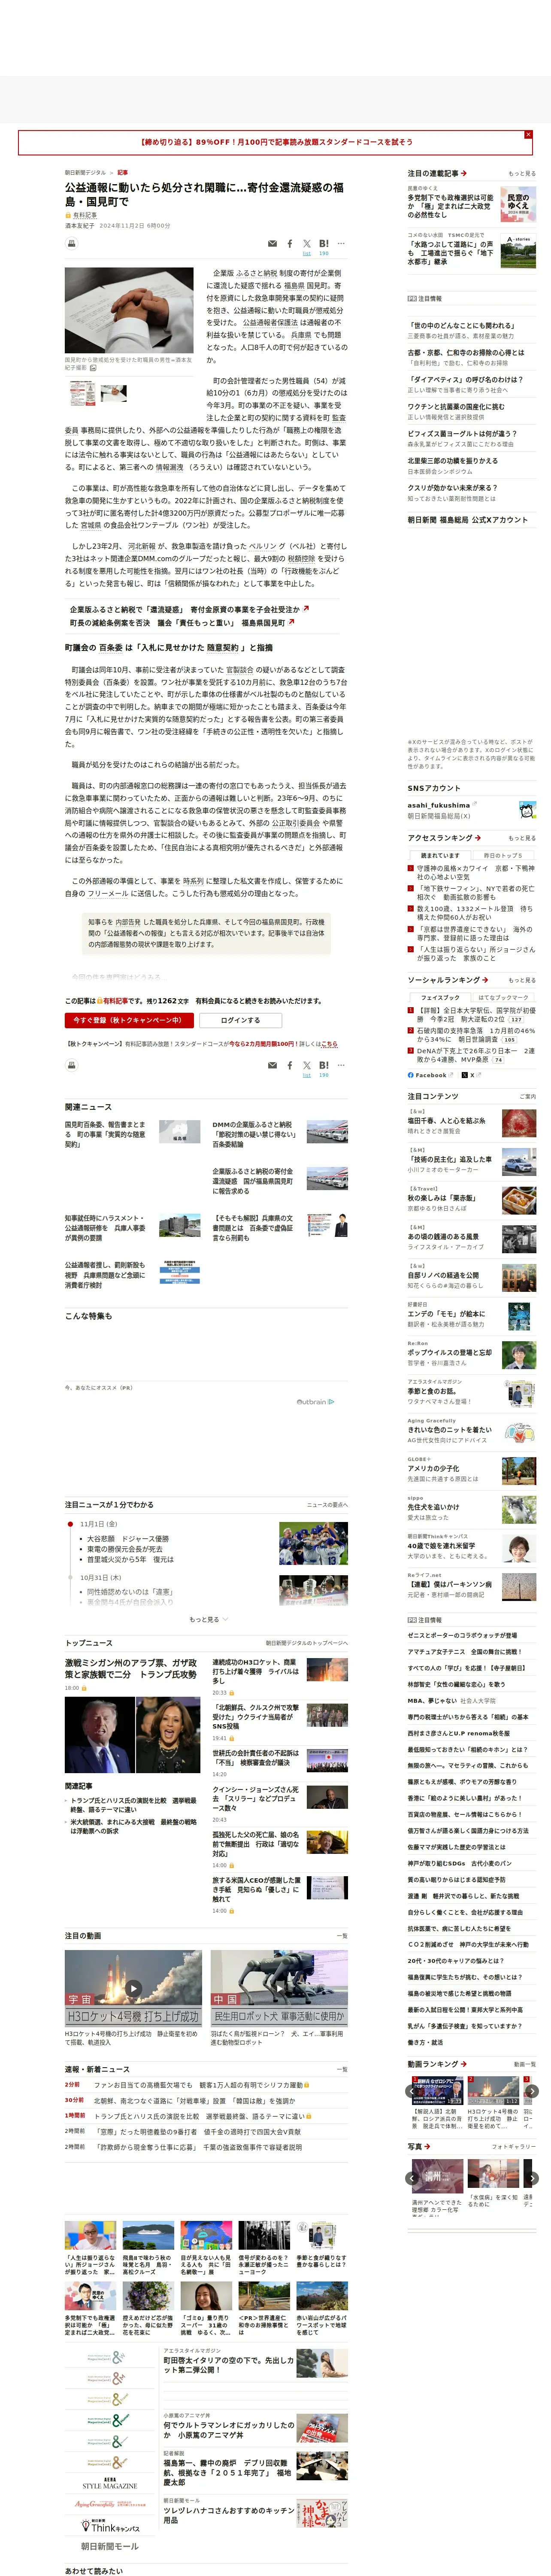Screen dimensions: 551x2576
Task: Share article on X icon under headline
Action: coord(306,243)
